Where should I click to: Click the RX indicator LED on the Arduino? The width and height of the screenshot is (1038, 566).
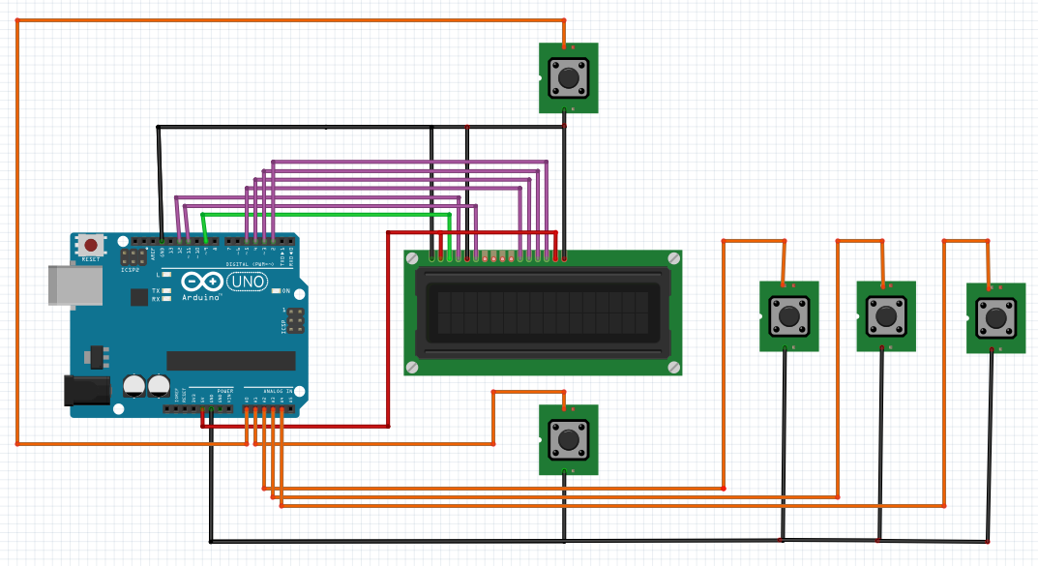[166, 299]
